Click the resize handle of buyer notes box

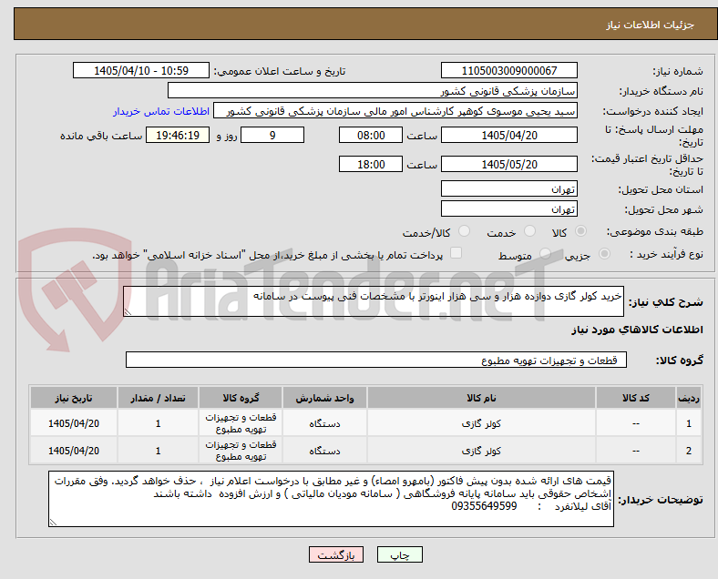[53, 522]
